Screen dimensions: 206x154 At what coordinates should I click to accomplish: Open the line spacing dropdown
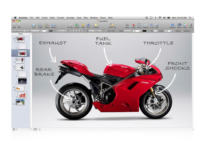[x=91, y=31]
